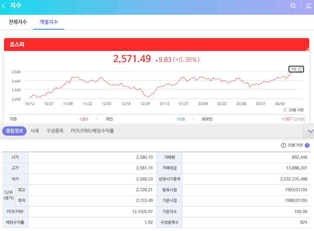This screenshot has width=314, height=231.
Task: Click the low price 2,560.53
Action: pyautogui.click(x=144, y=179)
